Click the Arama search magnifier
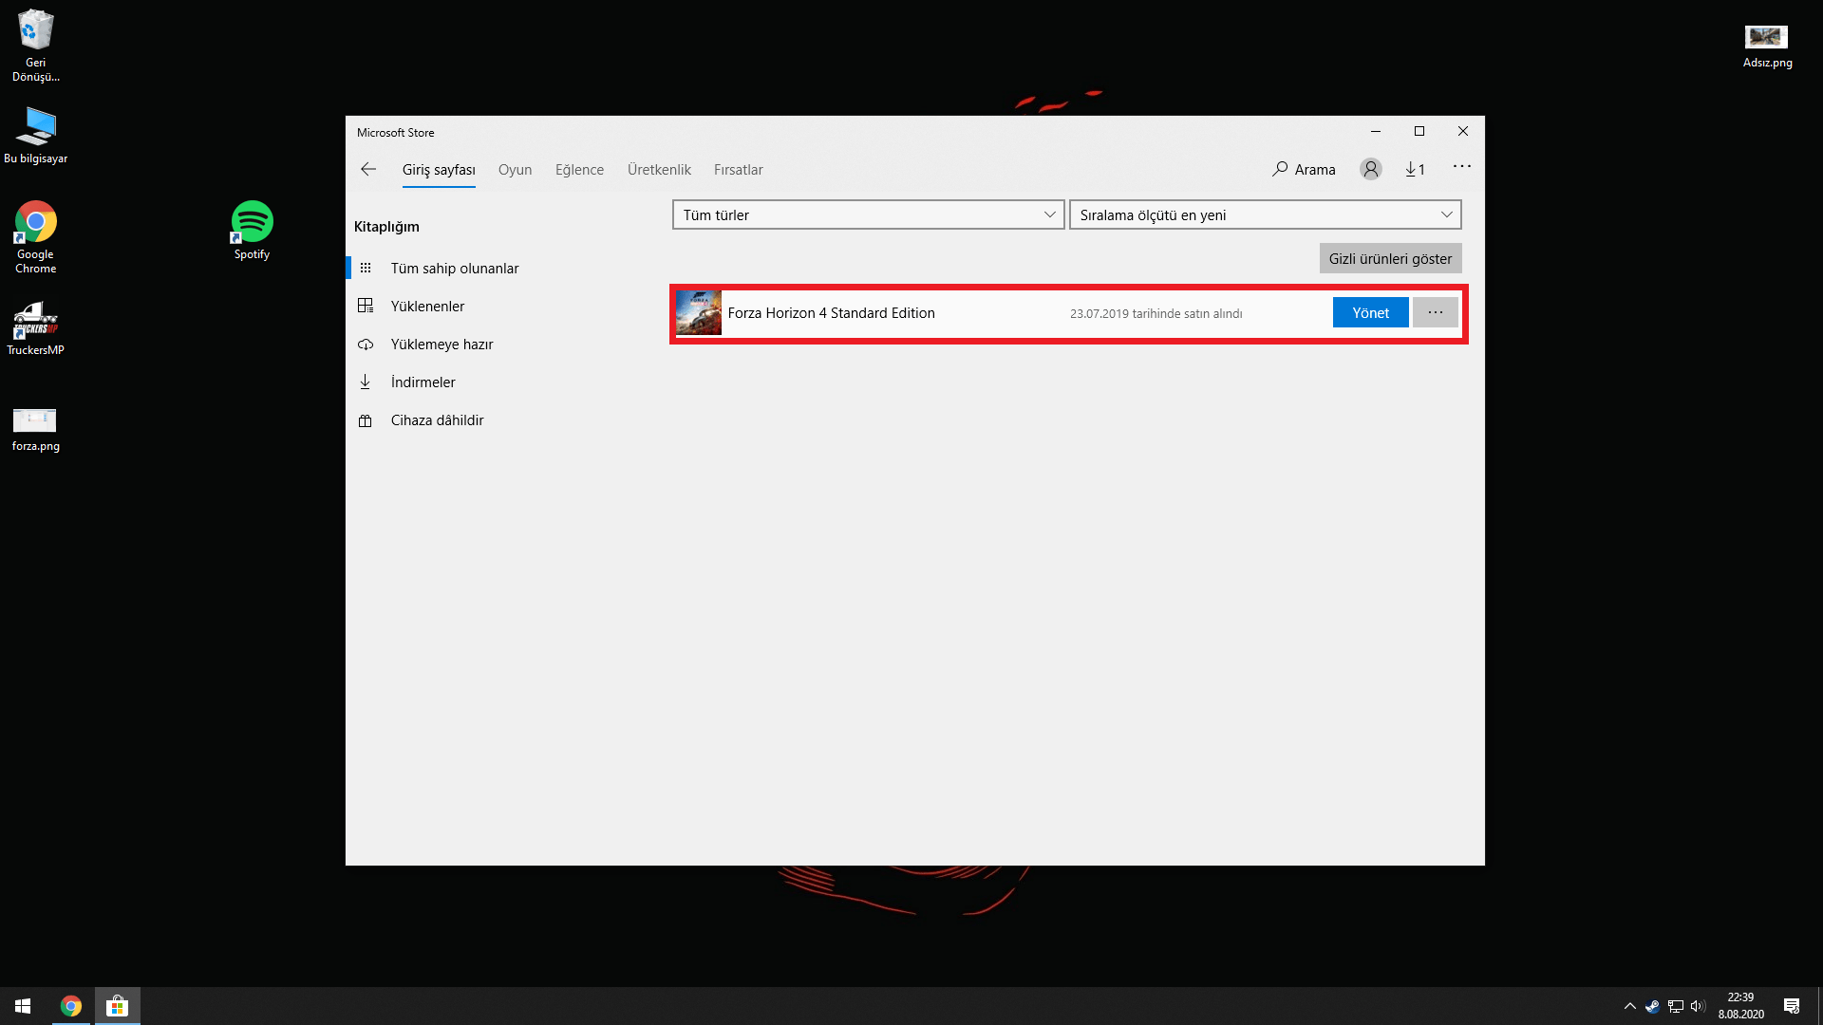This screenshot has width=1823, height=1025. click(1281, 169)
